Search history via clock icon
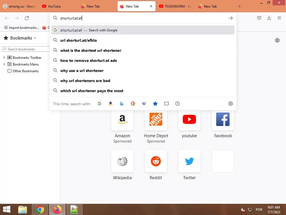286x215 pixels. pyautogui.click(x=177, y=104)
